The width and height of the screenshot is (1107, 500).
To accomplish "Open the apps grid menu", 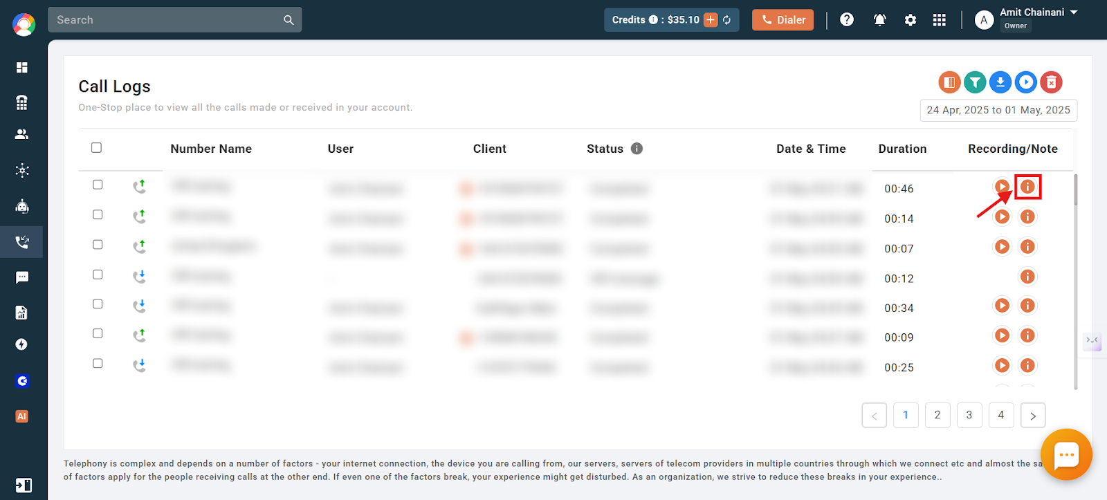I will [x=939, y=20].
